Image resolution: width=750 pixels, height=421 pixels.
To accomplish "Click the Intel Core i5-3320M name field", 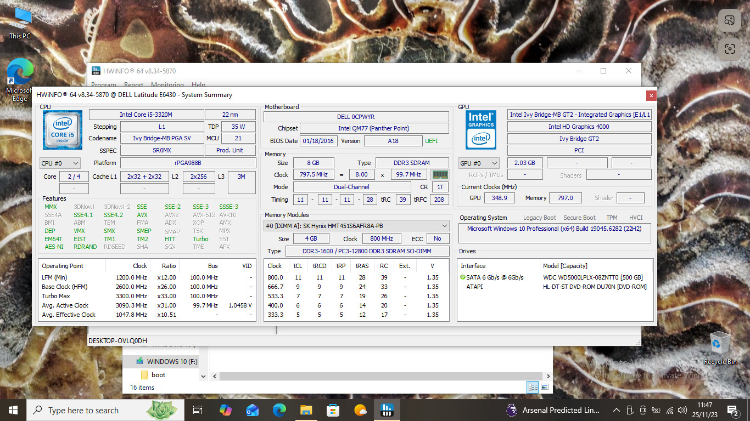I will pyautogui.click(x=145, y=115).
